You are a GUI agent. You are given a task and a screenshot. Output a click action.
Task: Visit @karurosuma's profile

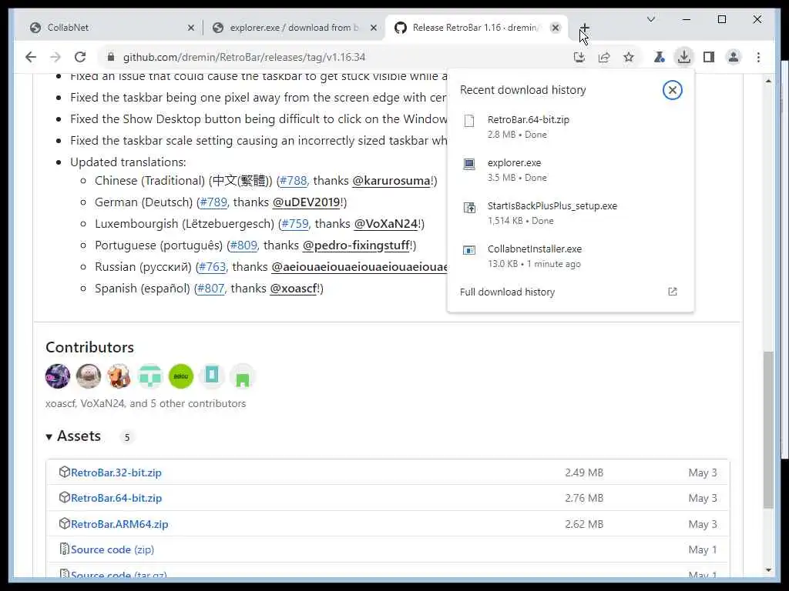pyautogui.click(x=391, y=180)
